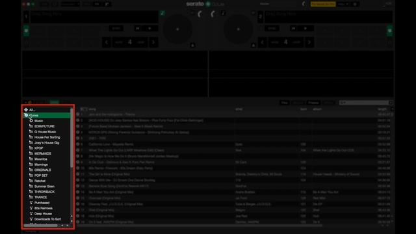Click the track search field

tap(364, 103)
